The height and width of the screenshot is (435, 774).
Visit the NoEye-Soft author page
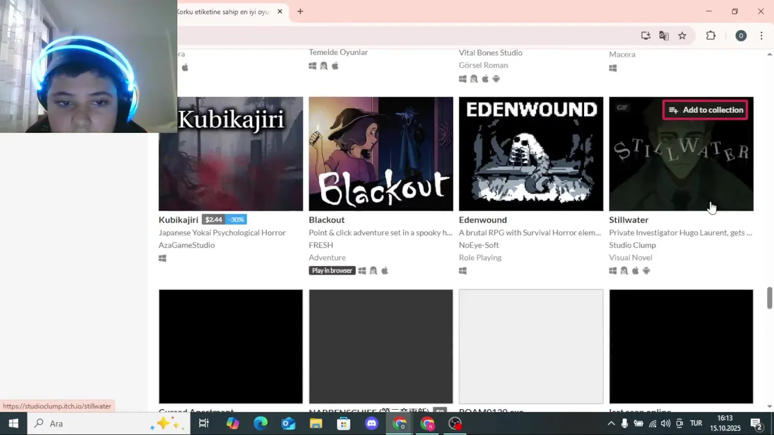pyautogui.click(x=479, y=245)
